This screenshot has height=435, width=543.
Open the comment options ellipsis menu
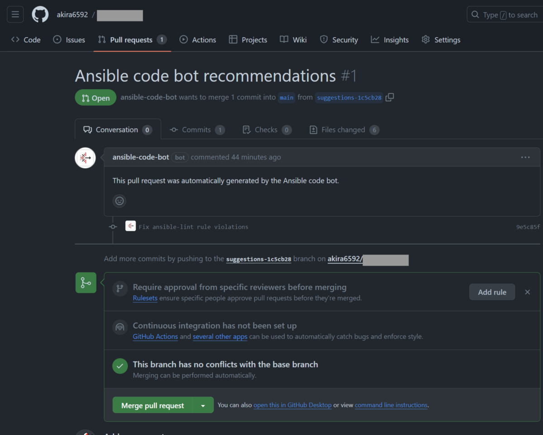525,157
